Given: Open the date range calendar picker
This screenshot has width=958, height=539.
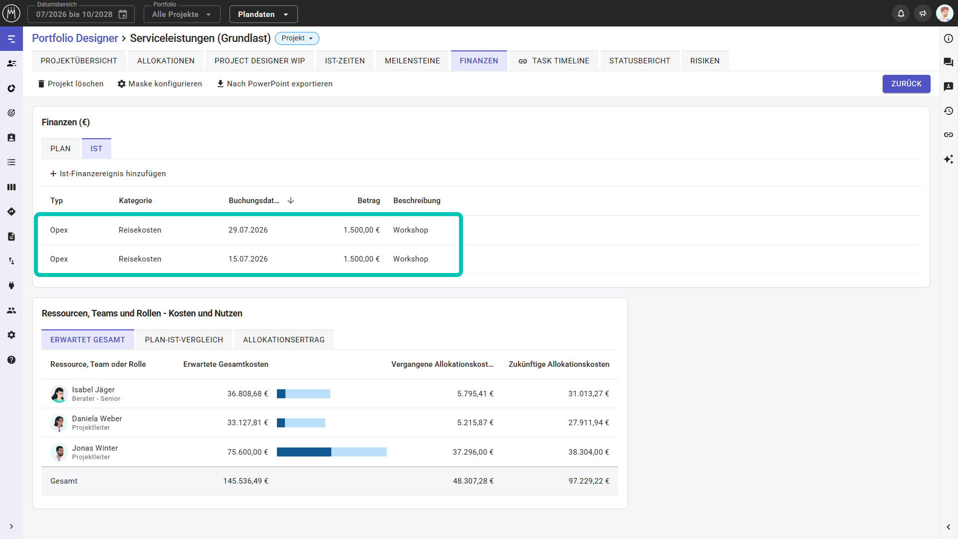Looking at the screenshot, I should [x=123, y=14].
